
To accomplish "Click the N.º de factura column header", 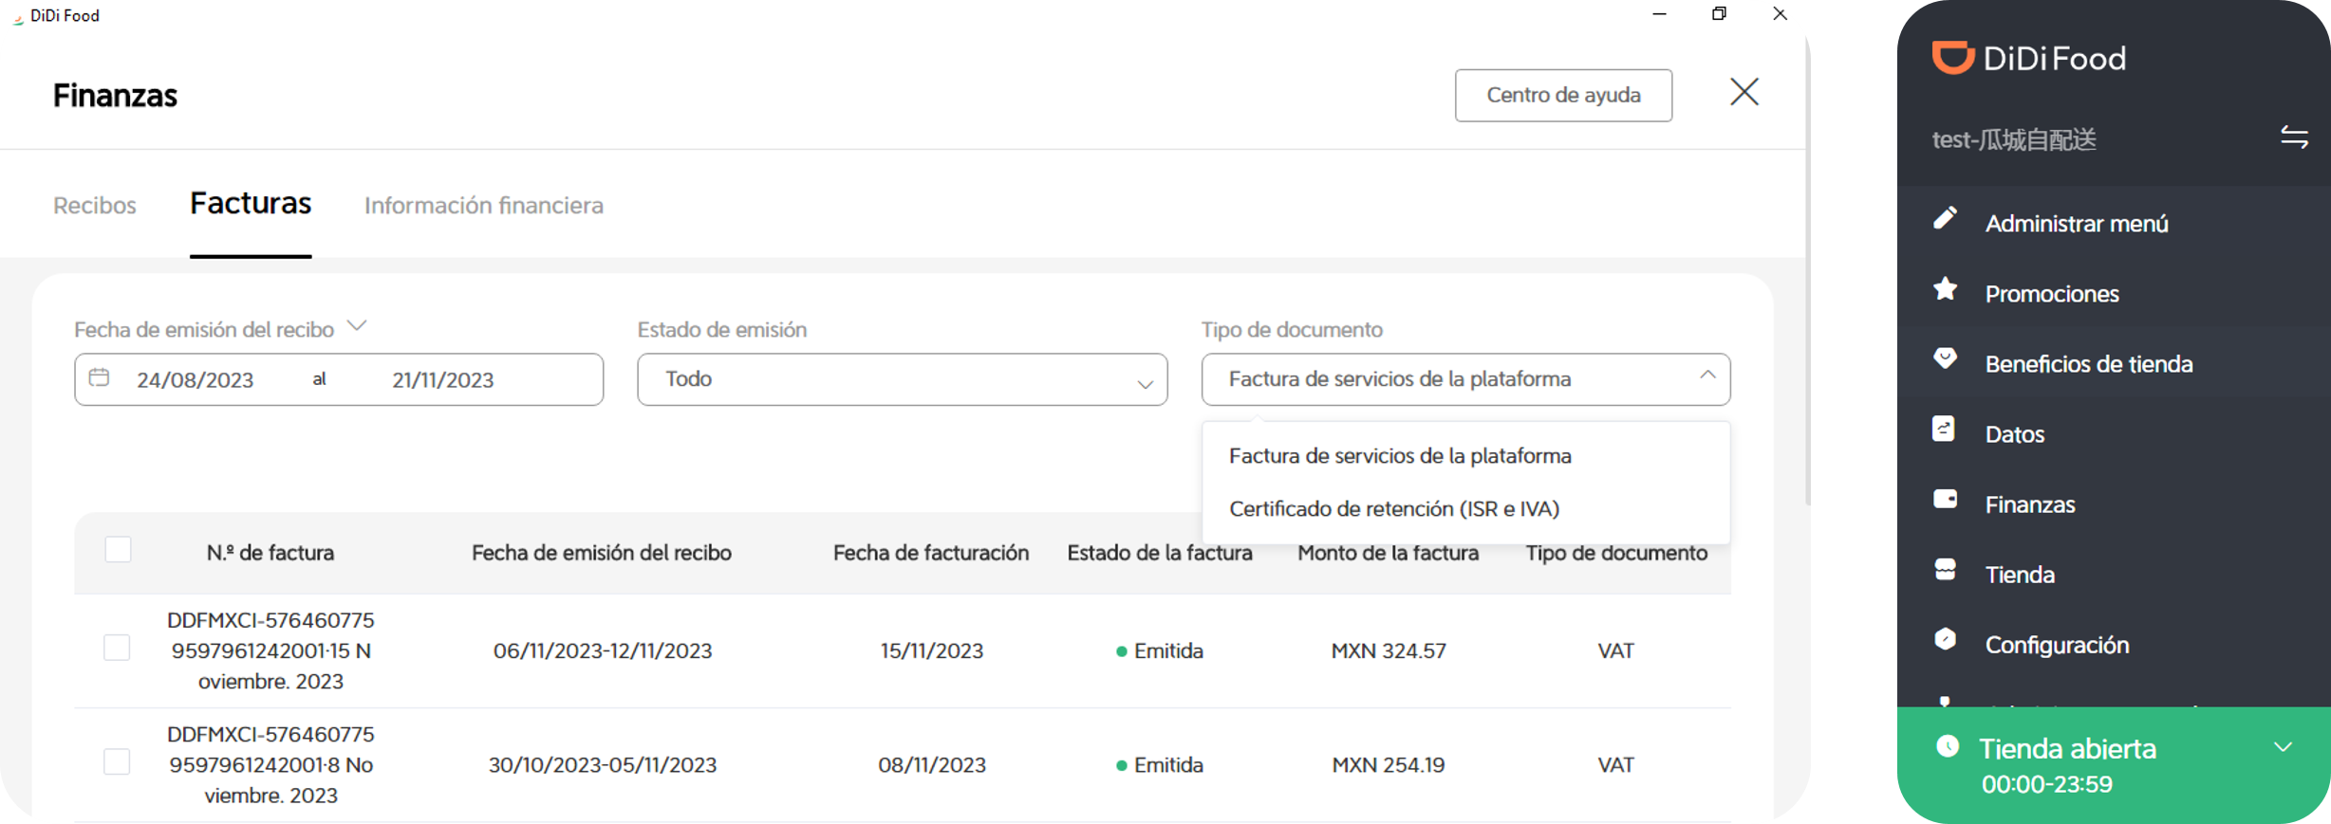I will pos(270,553).
